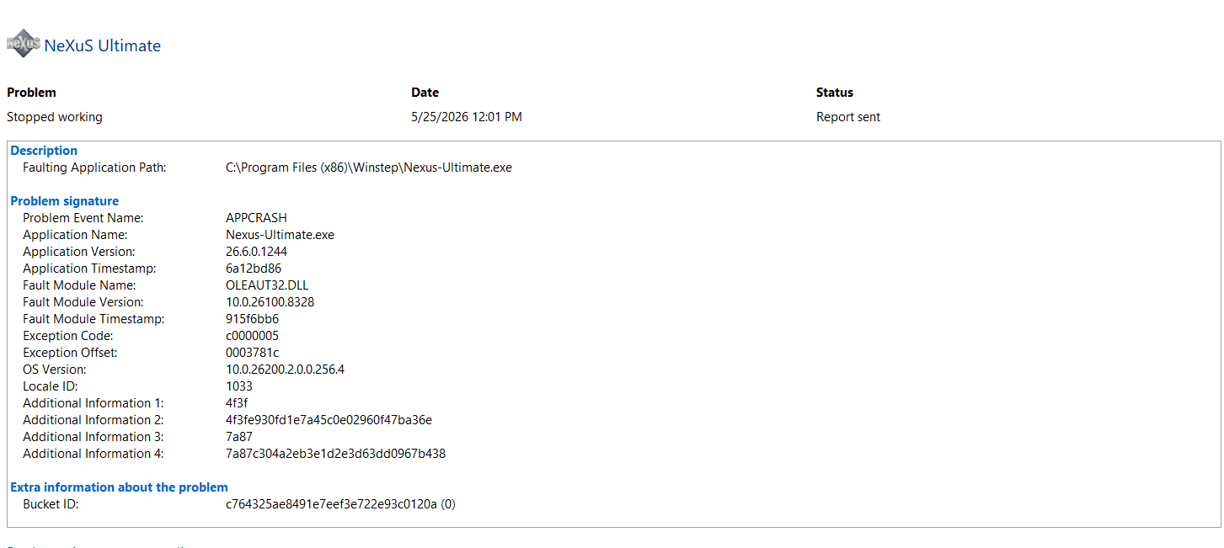Click the Bucket ID hash value

pos(340,504)
